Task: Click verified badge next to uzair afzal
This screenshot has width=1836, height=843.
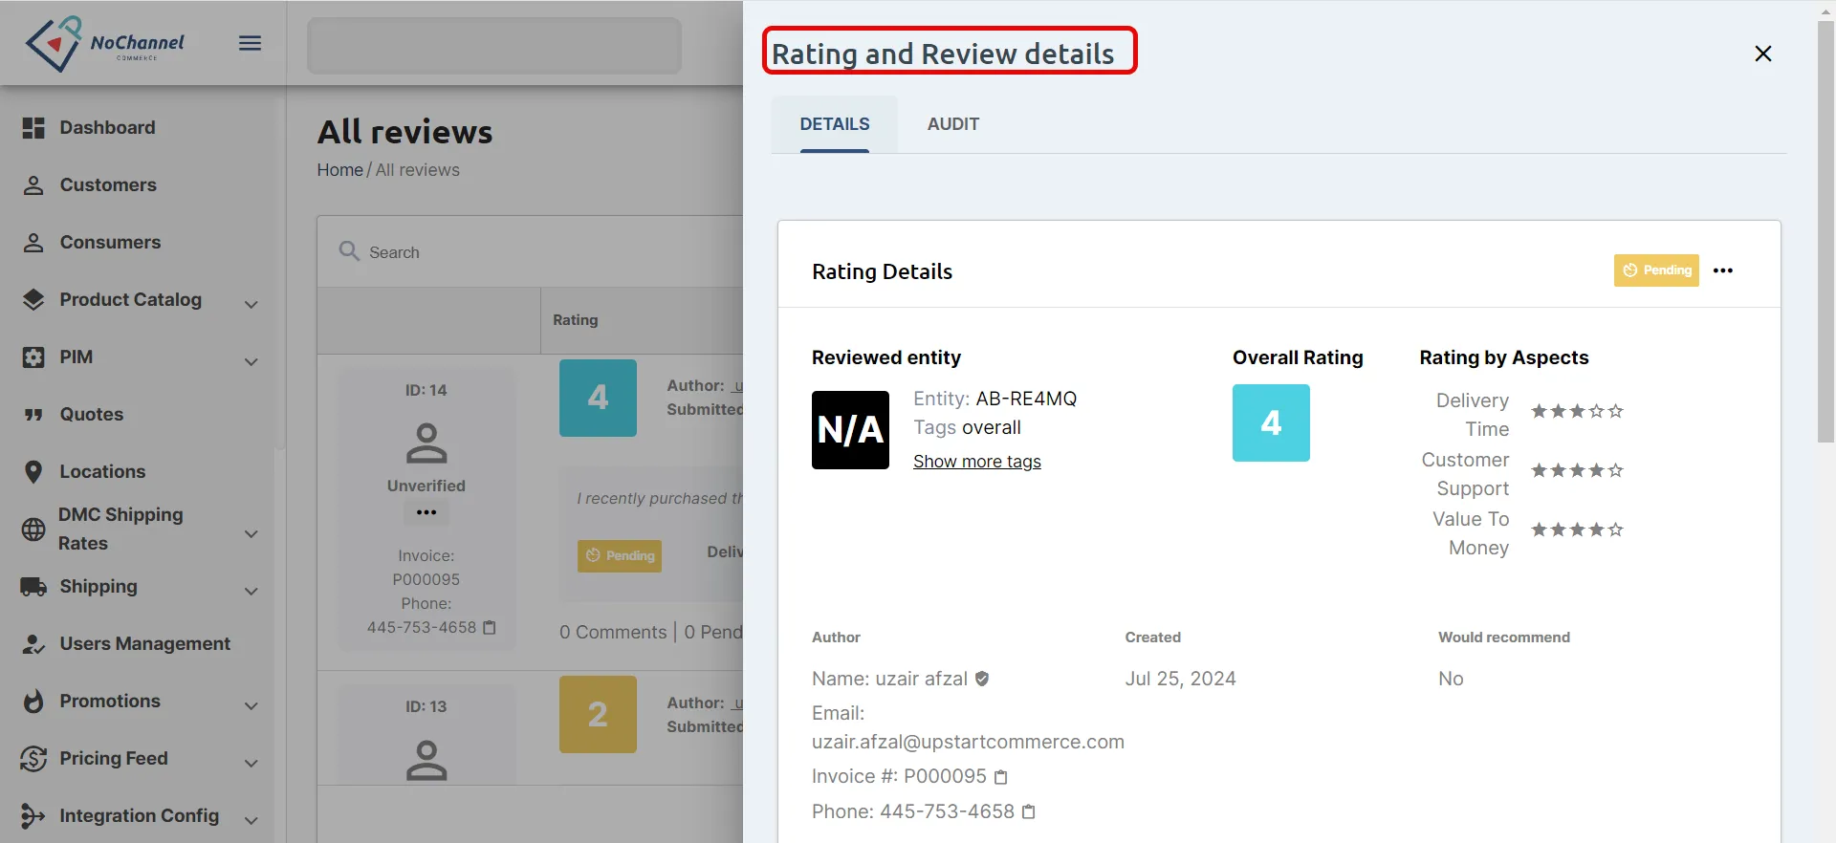Action: tap(982, 679)
